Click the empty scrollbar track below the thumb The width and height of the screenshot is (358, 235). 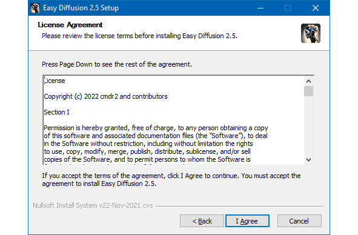(x=308, y=126)
